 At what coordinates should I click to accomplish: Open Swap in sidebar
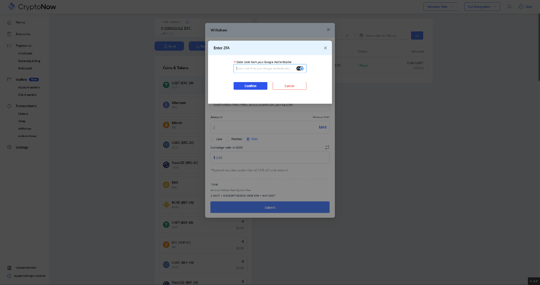coord(22,121)
